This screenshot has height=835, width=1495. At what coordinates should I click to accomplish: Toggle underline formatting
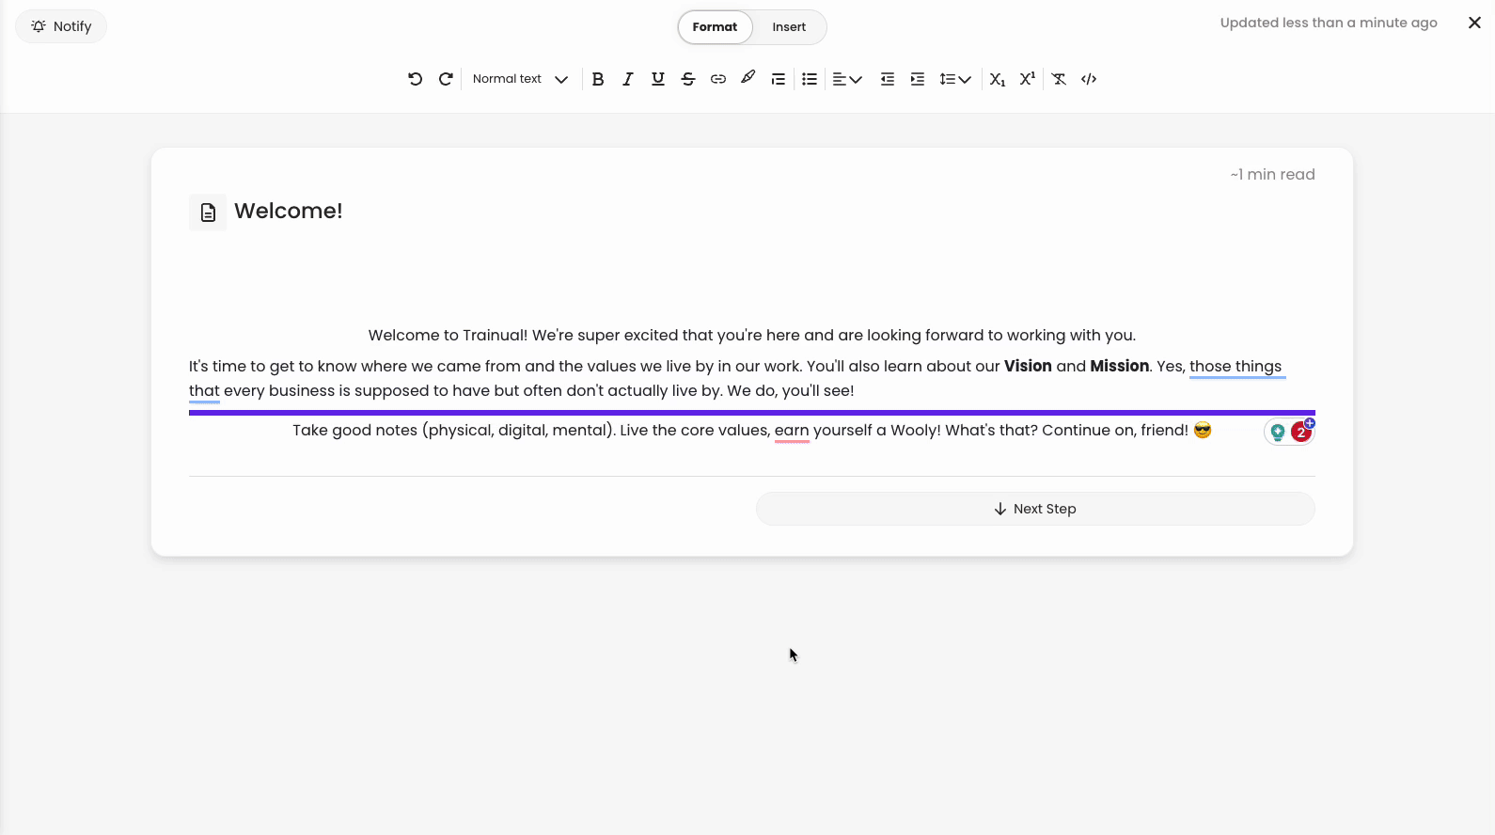point(658,79)
